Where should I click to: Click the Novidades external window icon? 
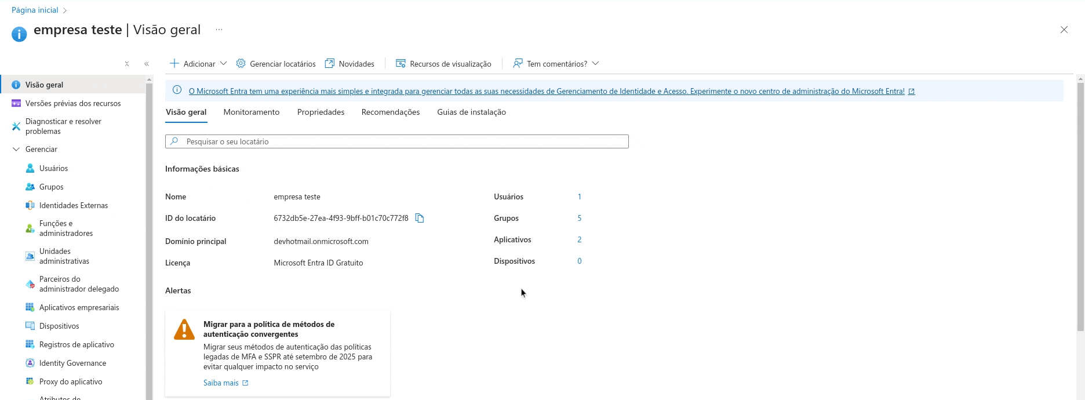pos(330,63)
